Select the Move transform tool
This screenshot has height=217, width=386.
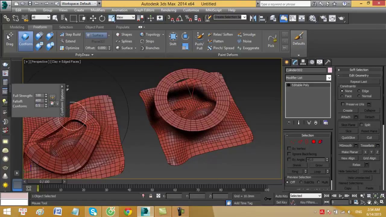(93, 18)
